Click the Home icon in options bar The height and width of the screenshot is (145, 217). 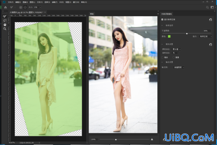(6, 7)
